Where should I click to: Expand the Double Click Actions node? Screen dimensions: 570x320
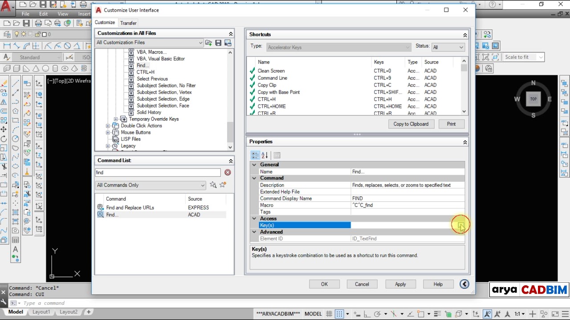tap(108, 126)
